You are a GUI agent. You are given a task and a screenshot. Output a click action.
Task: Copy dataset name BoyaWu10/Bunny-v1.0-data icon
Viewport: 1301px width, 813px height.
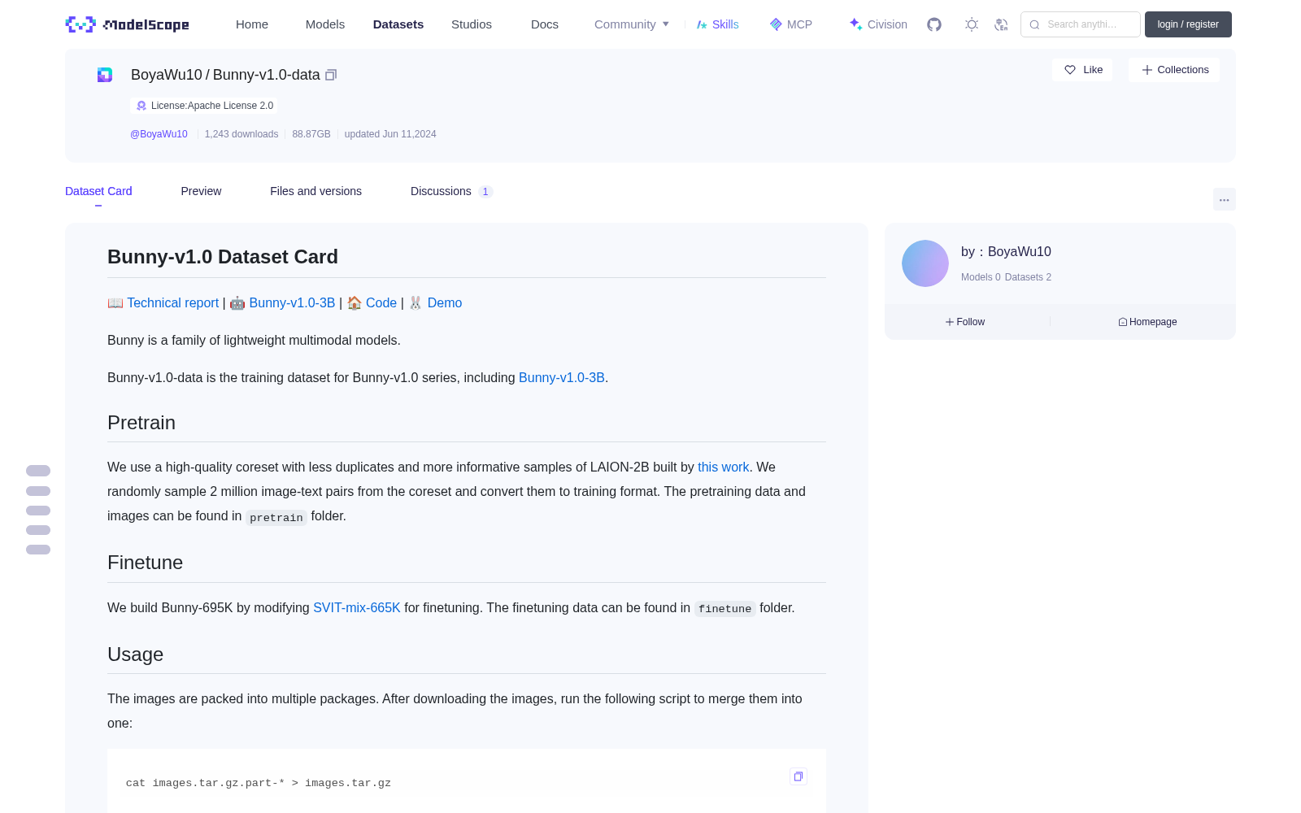pyautogui.click(x=331, y=75)
